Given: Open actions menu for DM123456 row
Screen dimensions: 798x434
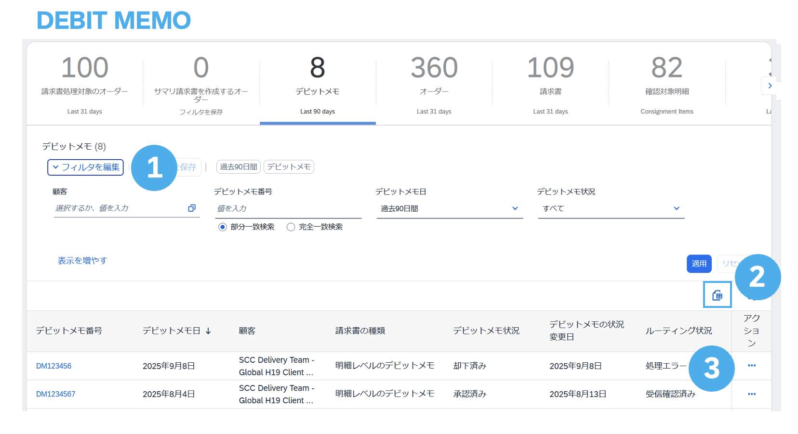Looking at the screenshot, I should coord(751,366).
